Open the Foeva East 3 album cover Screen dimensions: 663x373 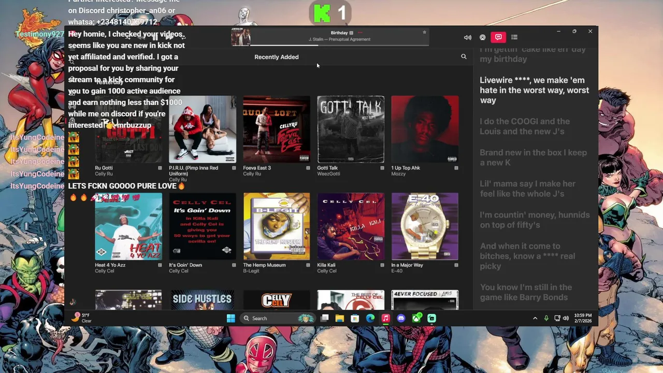tap(277, 130)
